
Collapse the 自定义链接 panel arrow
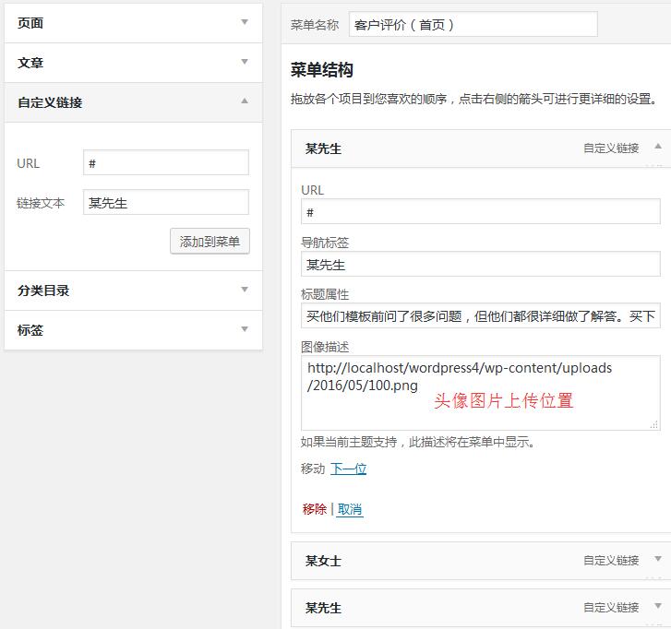[245, 101]
